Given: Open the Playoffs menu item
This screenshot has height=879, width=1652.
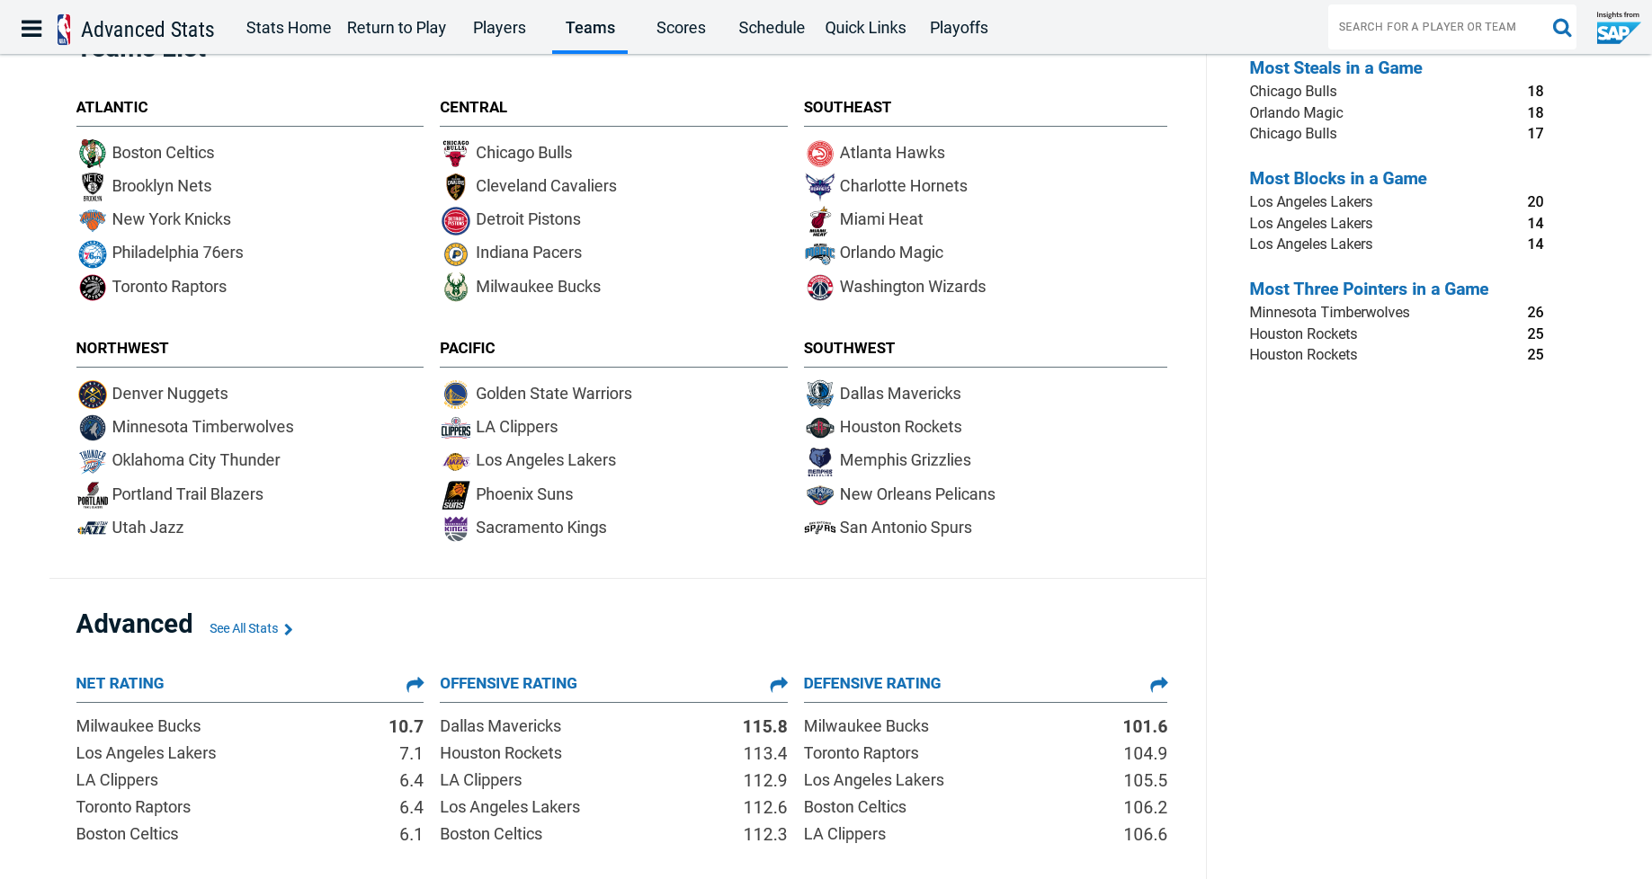Looking at the screenshot, I should tap(959, 28).
